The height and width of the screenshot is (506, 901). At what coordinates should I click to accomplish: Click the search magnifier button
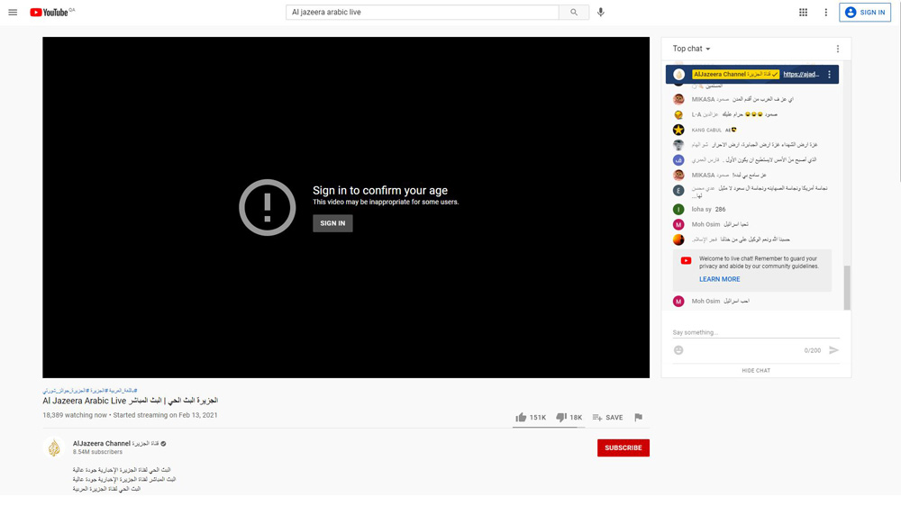(574, 13)
